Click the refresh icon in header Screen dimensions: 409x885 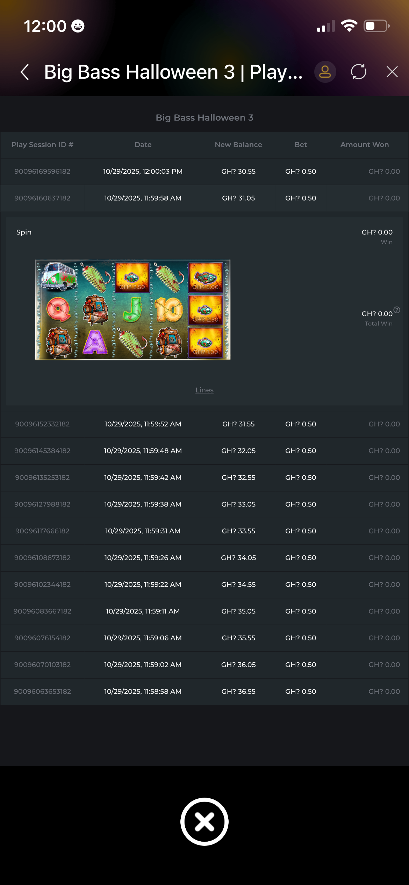tap(358, 72)
